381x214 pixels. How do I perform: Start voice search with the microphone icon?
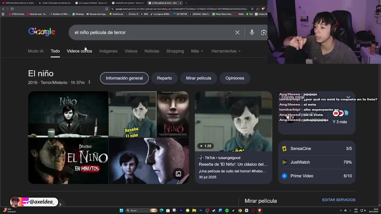252,32
